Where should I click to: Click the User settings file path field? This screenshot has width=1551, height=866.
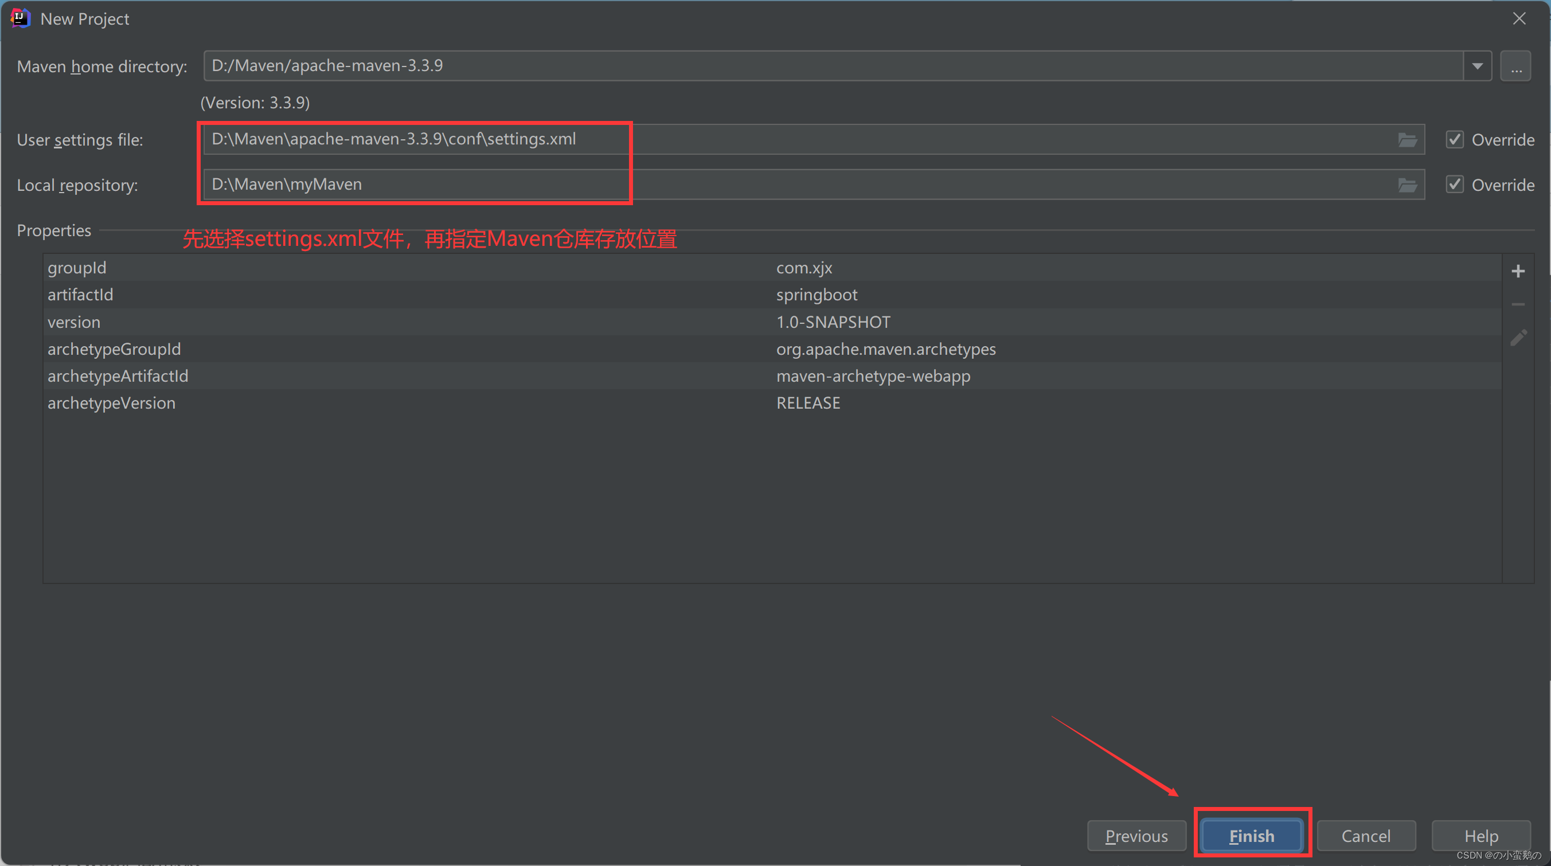pyautogui.click(x=814, y=140)
